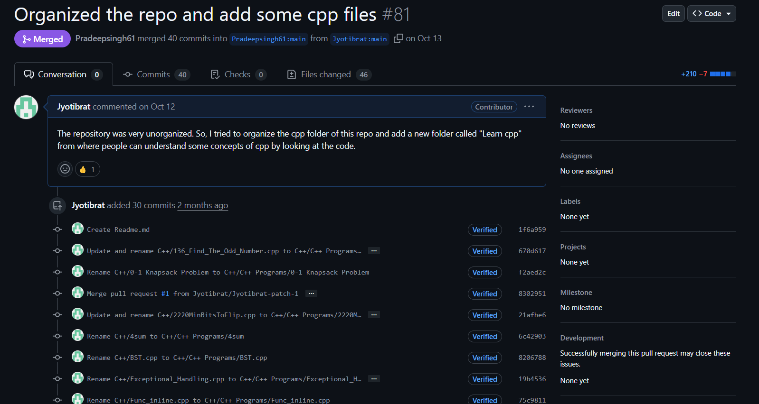Open the Pradeepsingh61:main base branch link
The height and width of the screenshot is (404, 759).
click(268, 39)
